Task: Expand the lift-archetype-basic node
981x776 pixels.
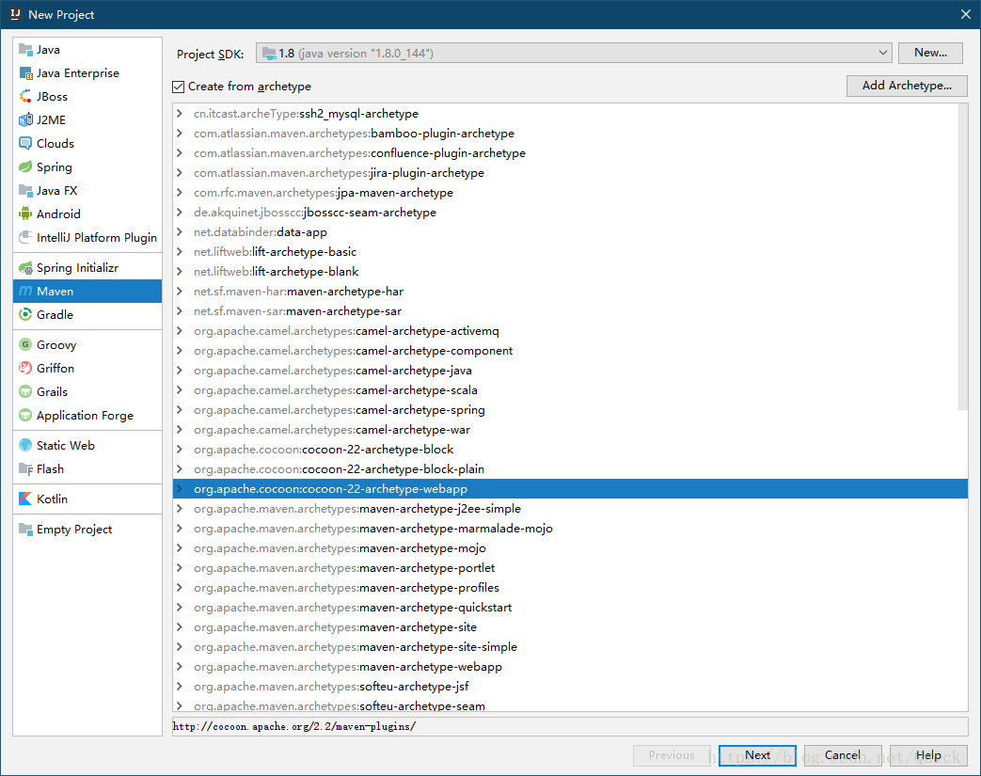Action: 180,251
